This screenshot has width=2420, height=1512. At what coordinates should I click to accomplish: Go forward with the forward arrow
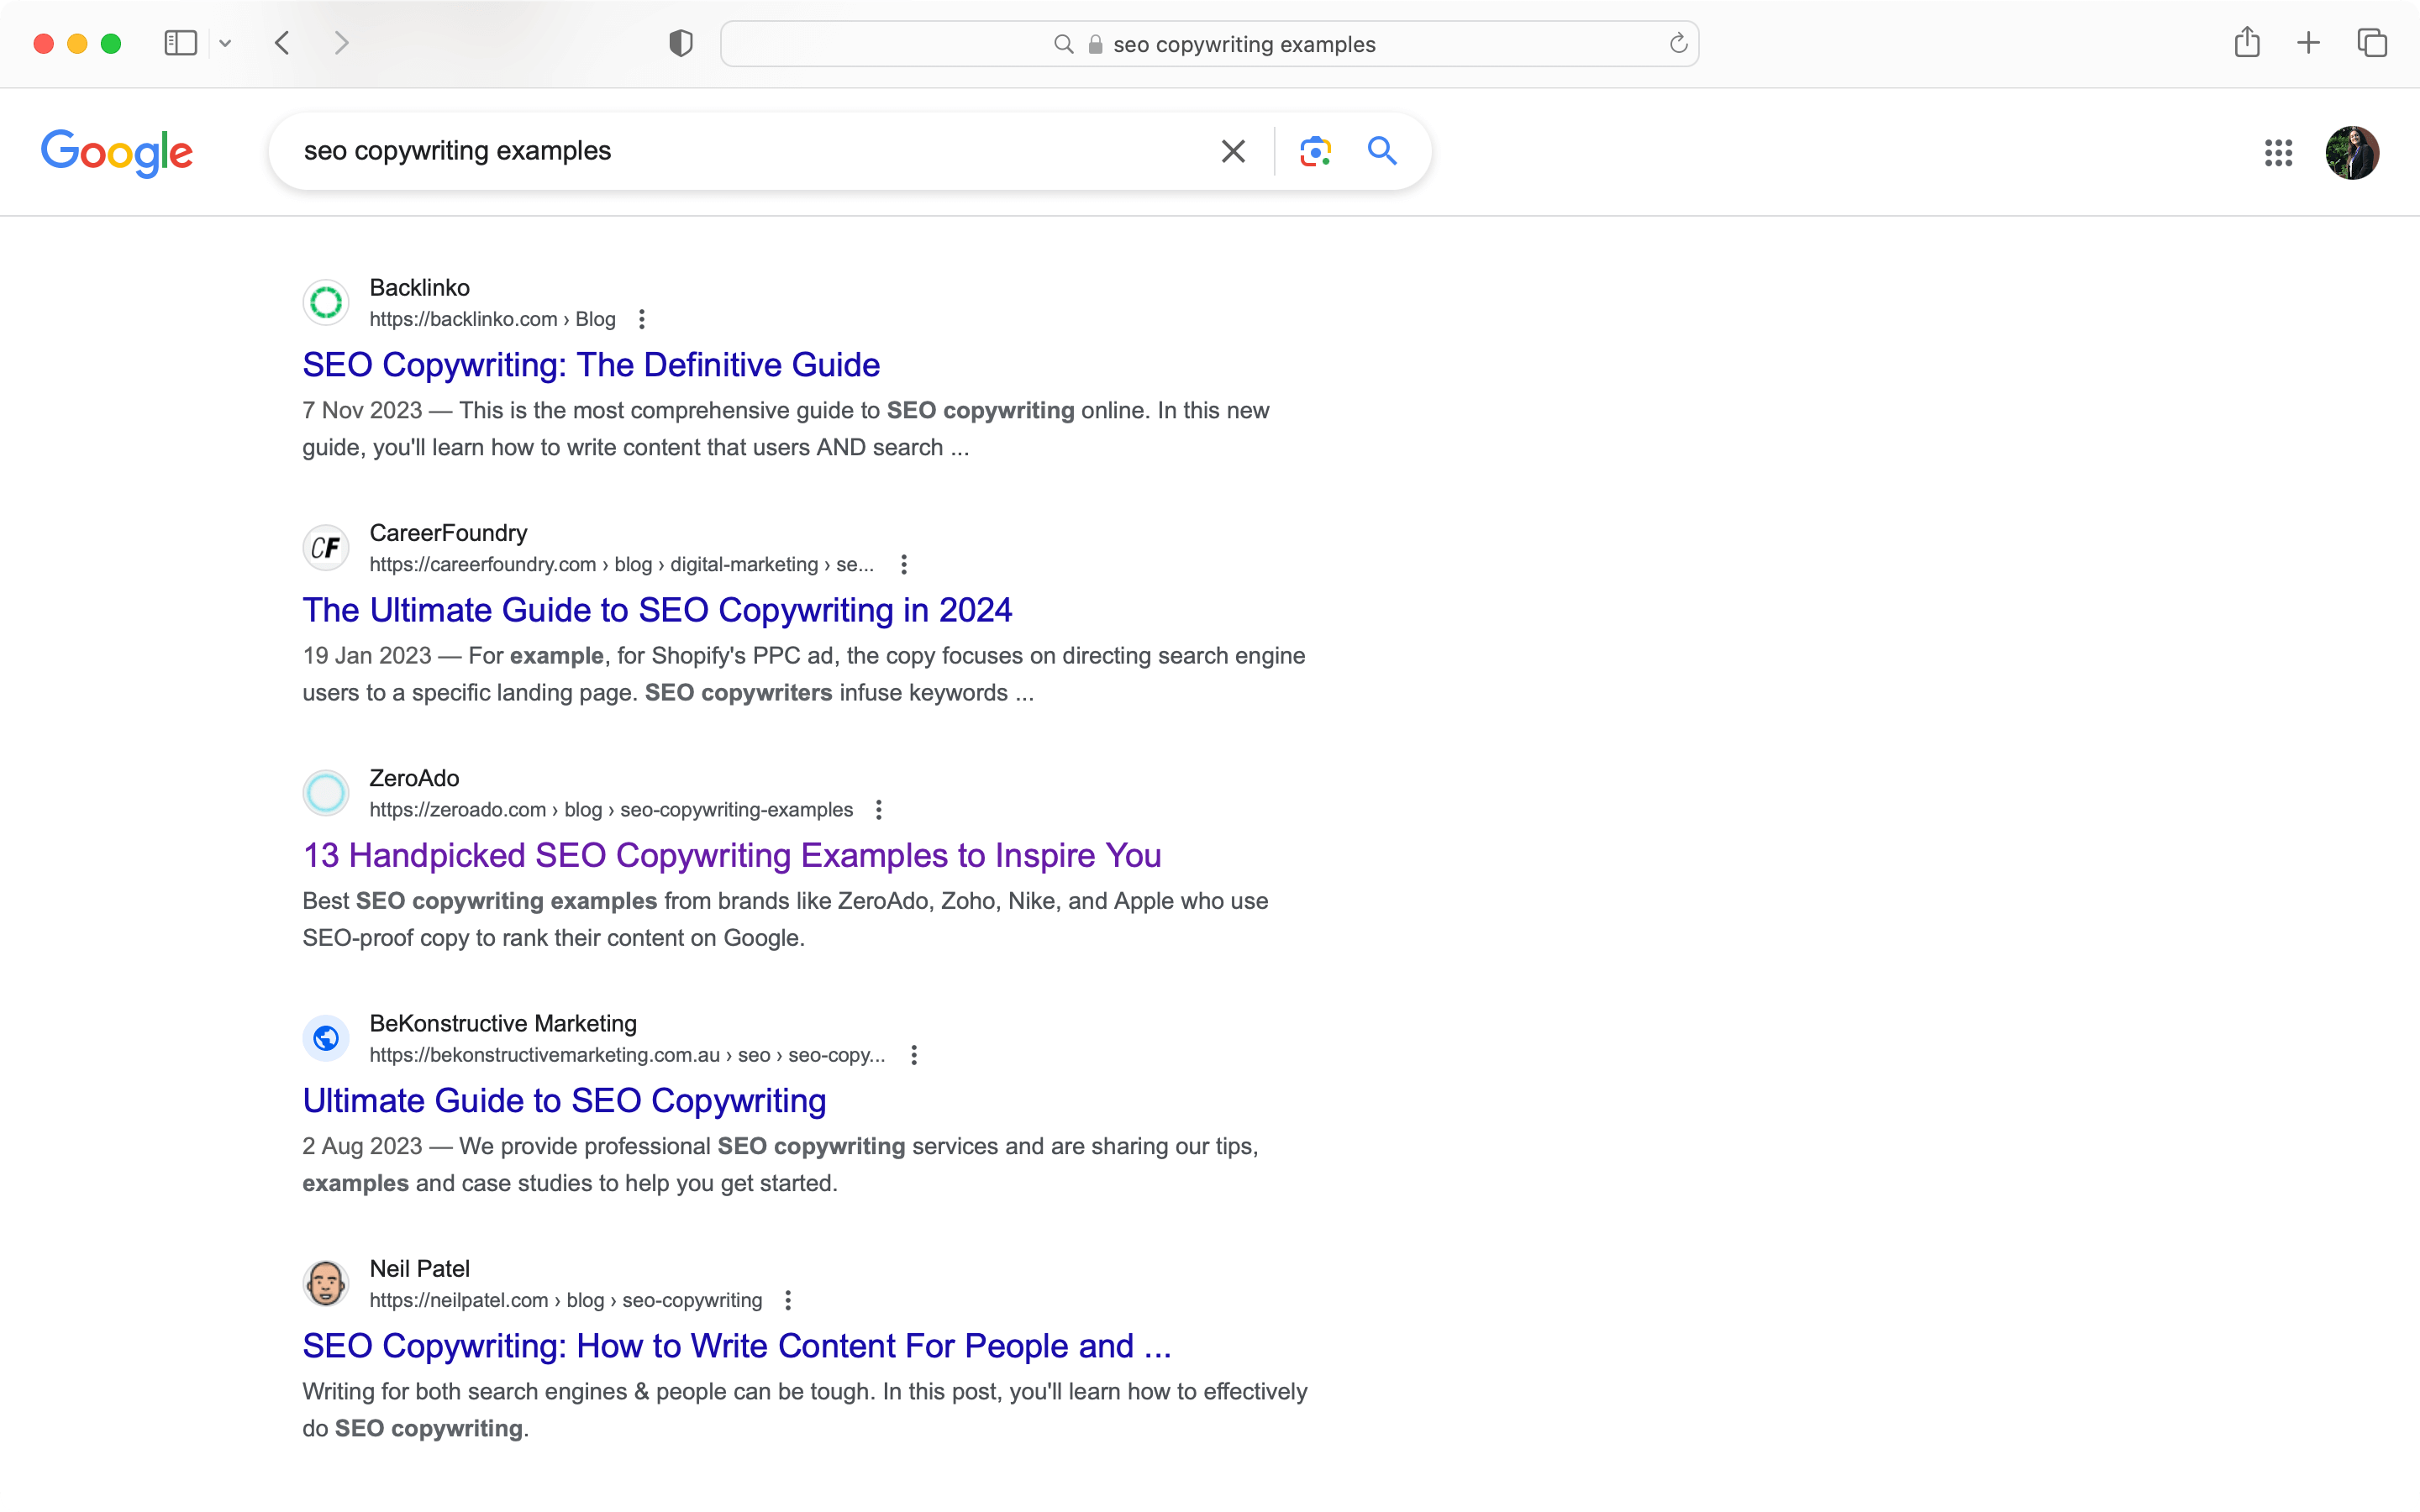tap(341, 43)
